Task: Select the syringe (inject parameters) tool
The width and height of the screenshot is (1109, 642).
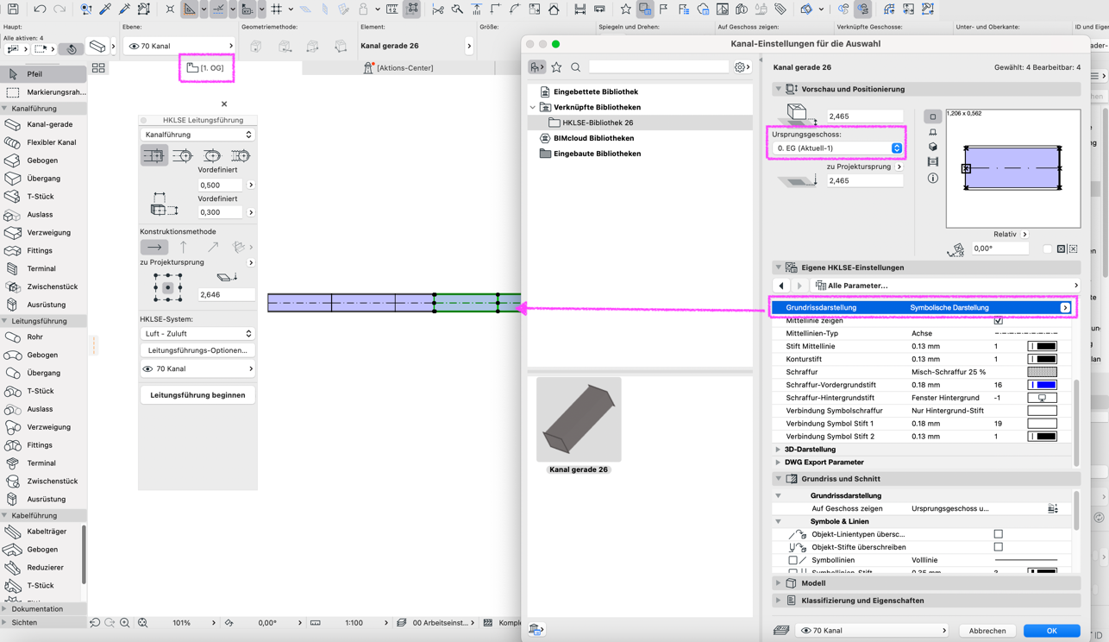Action: [x=124, y=9]
